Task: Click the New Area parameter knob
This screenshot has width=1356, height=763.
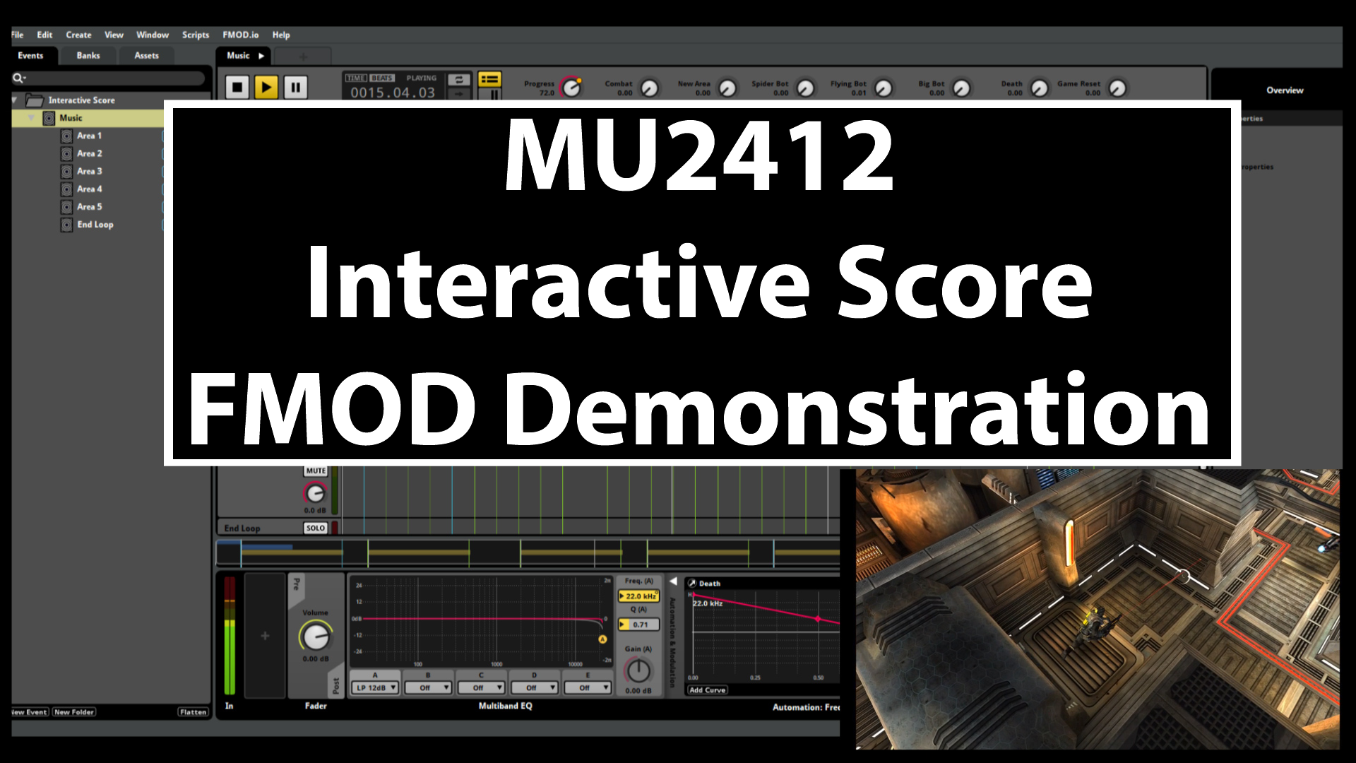Action: pos(727,88)
